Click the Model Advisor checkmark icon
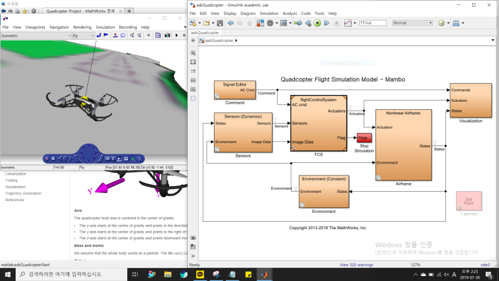Screen dimensions: 499x281 [x=442, y=23]
